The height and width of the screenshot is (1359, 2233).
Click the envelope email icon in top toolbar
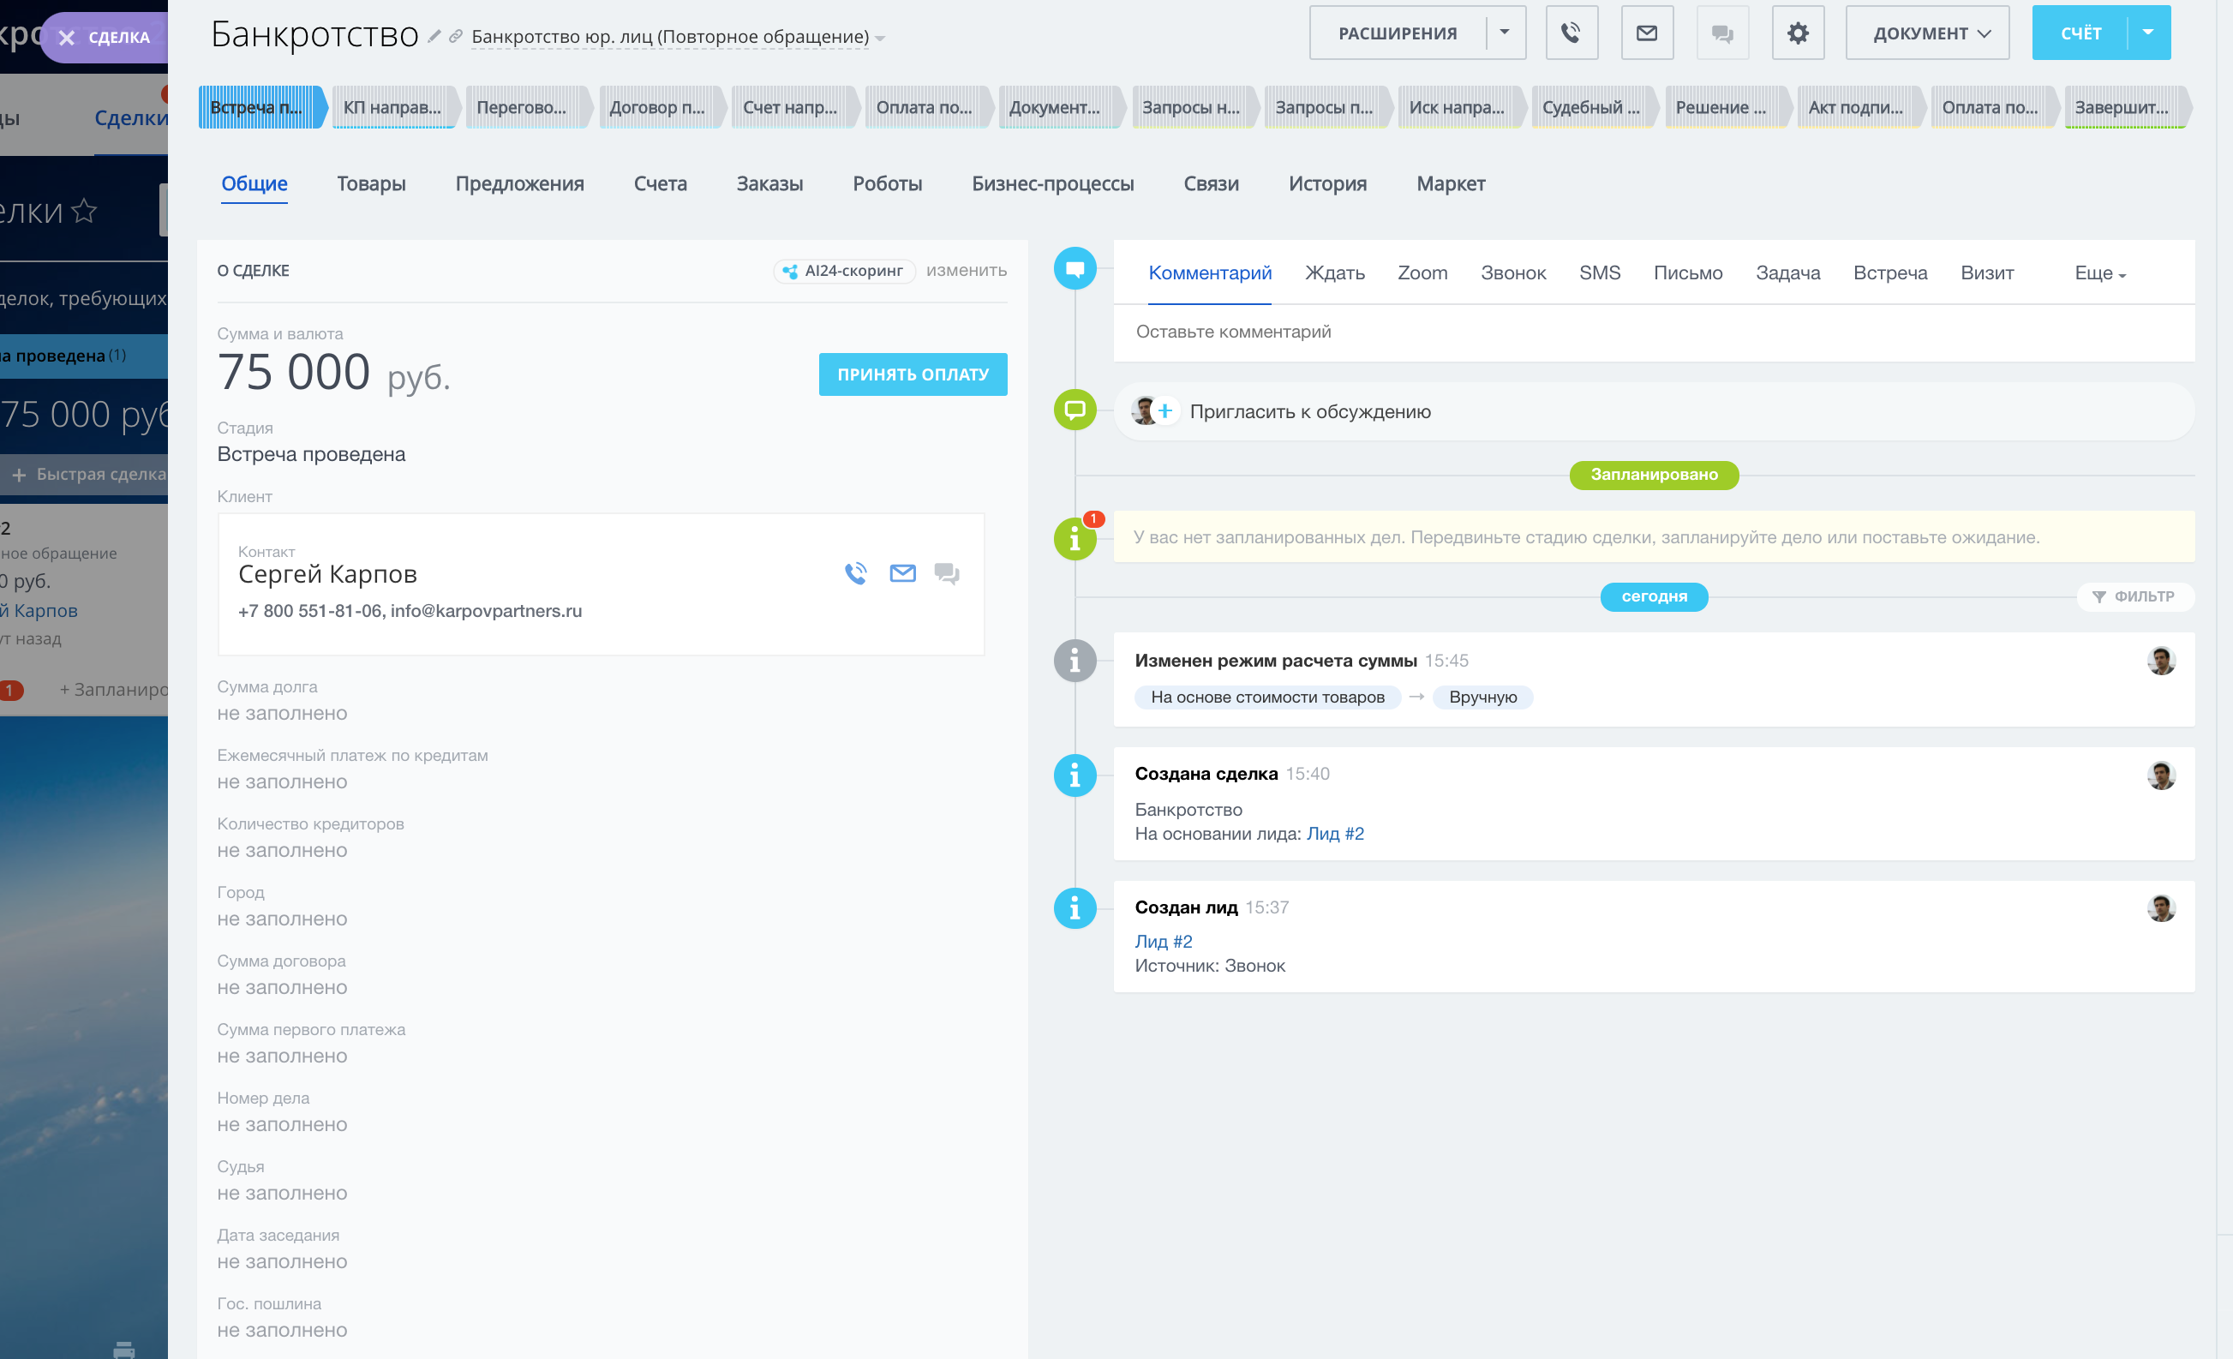click(1646, 33)
